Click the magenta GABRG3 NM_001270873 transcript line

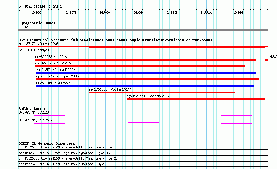tap(143, 123)
